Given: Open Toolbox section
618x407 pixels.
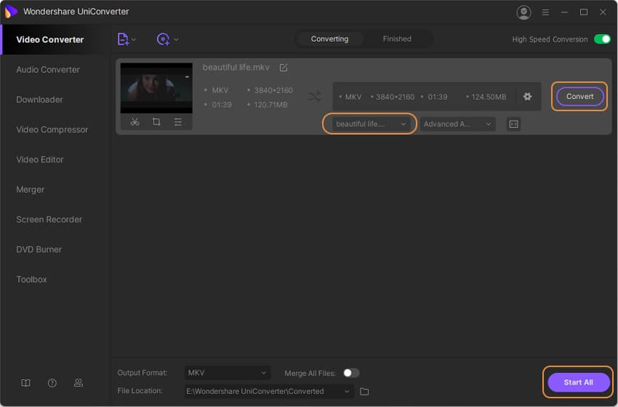Looking at the screenshot, I should [x=31, y=279].
